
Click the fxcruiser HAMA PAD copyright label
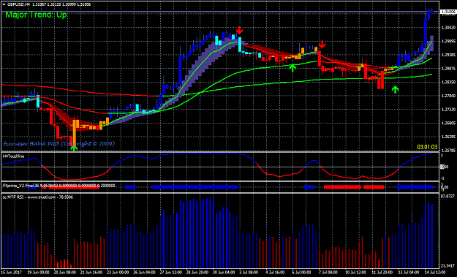[x=59, y=143]
